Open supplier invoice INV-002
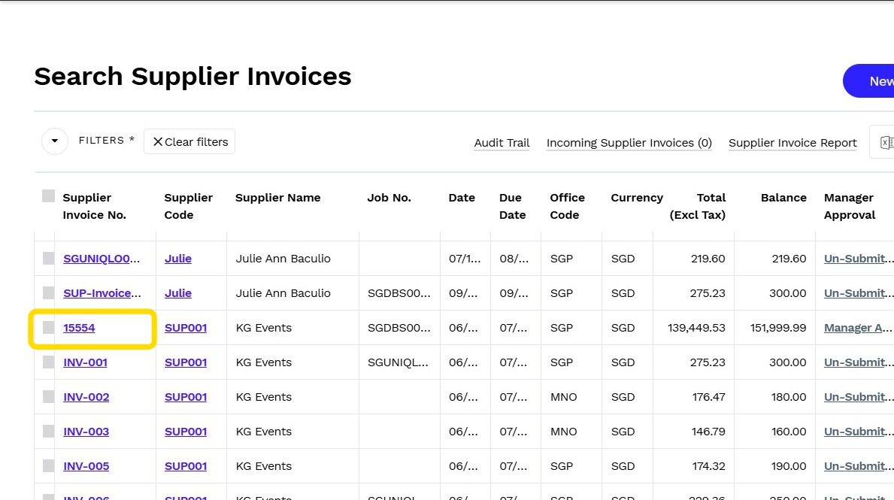The width and height of the screenshot is (894, 500). [x=86, y=397]
